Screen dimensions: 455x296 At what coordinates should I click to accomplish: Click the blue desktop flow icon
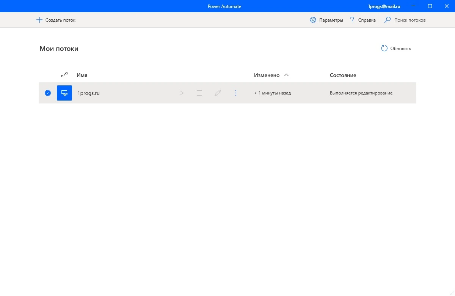tap(64, 93)
